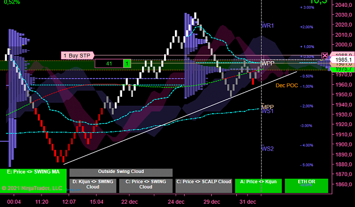Select the WS2 pivot label
355x207 pixels.
[x=268, y=149]
